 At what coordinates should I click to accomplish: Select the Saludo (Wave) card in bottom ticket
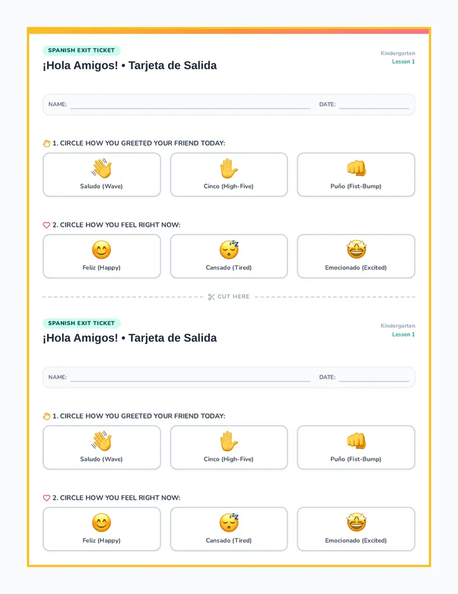[102, 447]
